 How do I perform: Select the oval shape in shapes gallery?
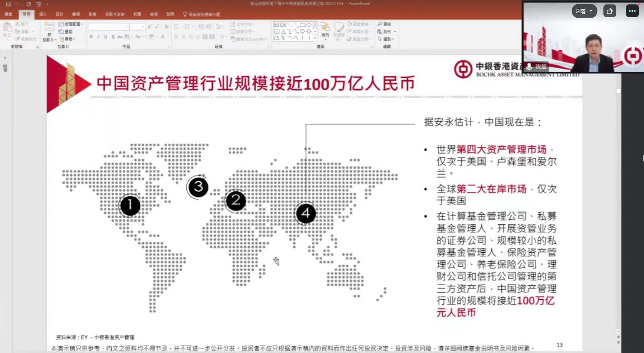click(x=309, y=25)
